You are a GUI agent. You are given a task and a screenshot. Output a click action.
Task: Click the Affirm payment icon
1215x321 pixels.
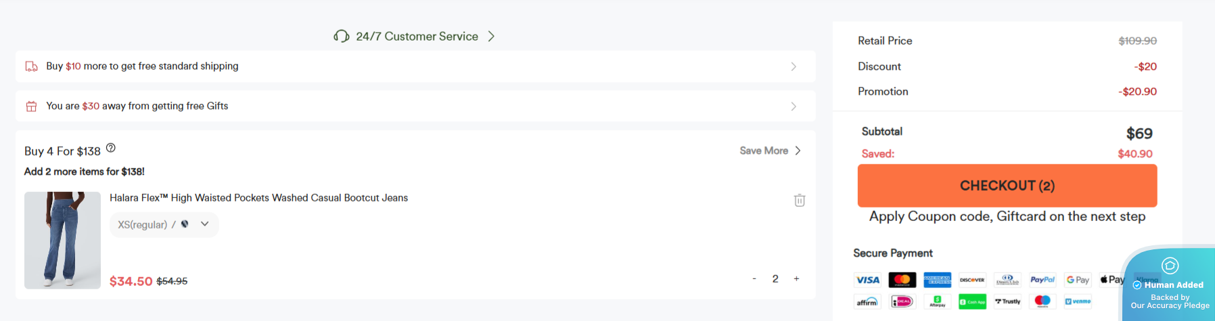point(867,301)
